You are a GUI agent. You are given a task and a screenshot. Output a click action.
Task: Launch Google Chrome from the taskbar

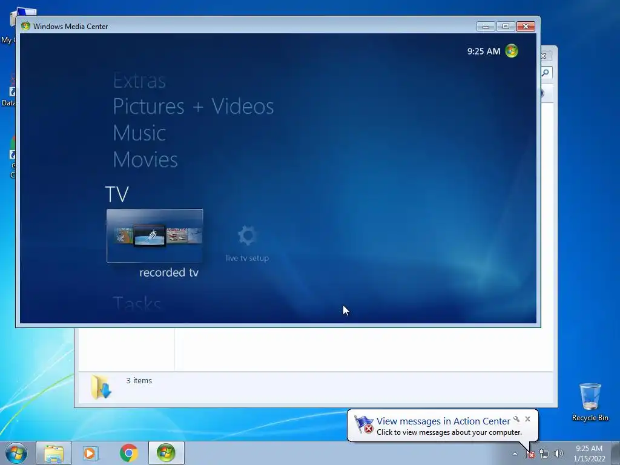tap(128, 453)
